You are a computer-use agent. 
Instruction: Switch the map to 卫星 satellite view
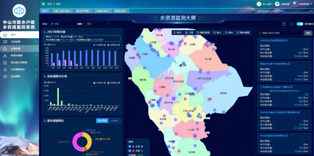[x=189, y=33]
